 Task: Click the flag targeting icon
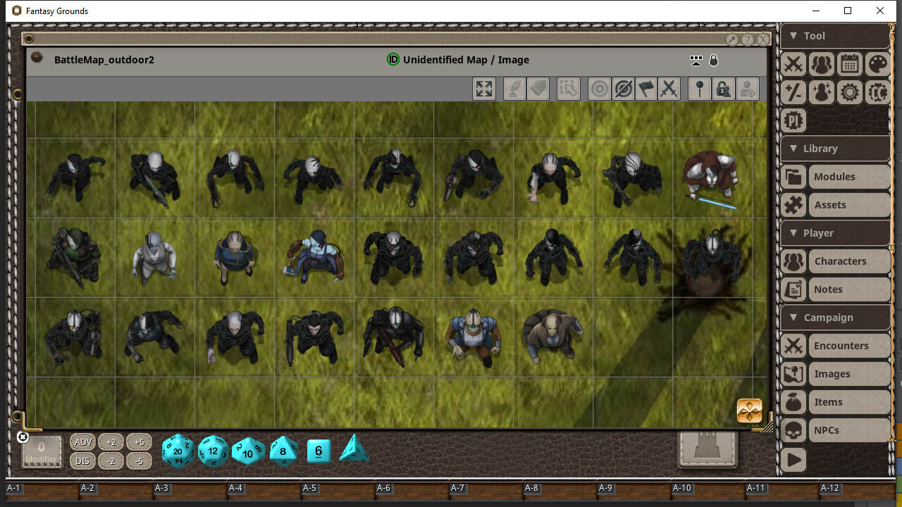pyautogui.click(x=645, y=89)
